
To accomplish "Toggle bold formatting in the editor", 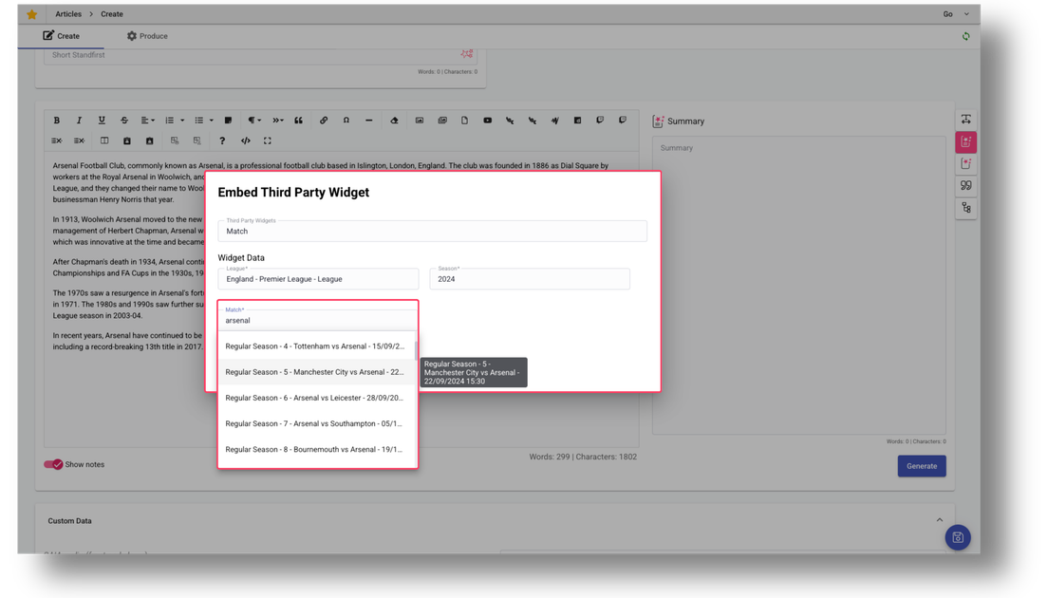I will pyautogui.click(x=55, y=121).
